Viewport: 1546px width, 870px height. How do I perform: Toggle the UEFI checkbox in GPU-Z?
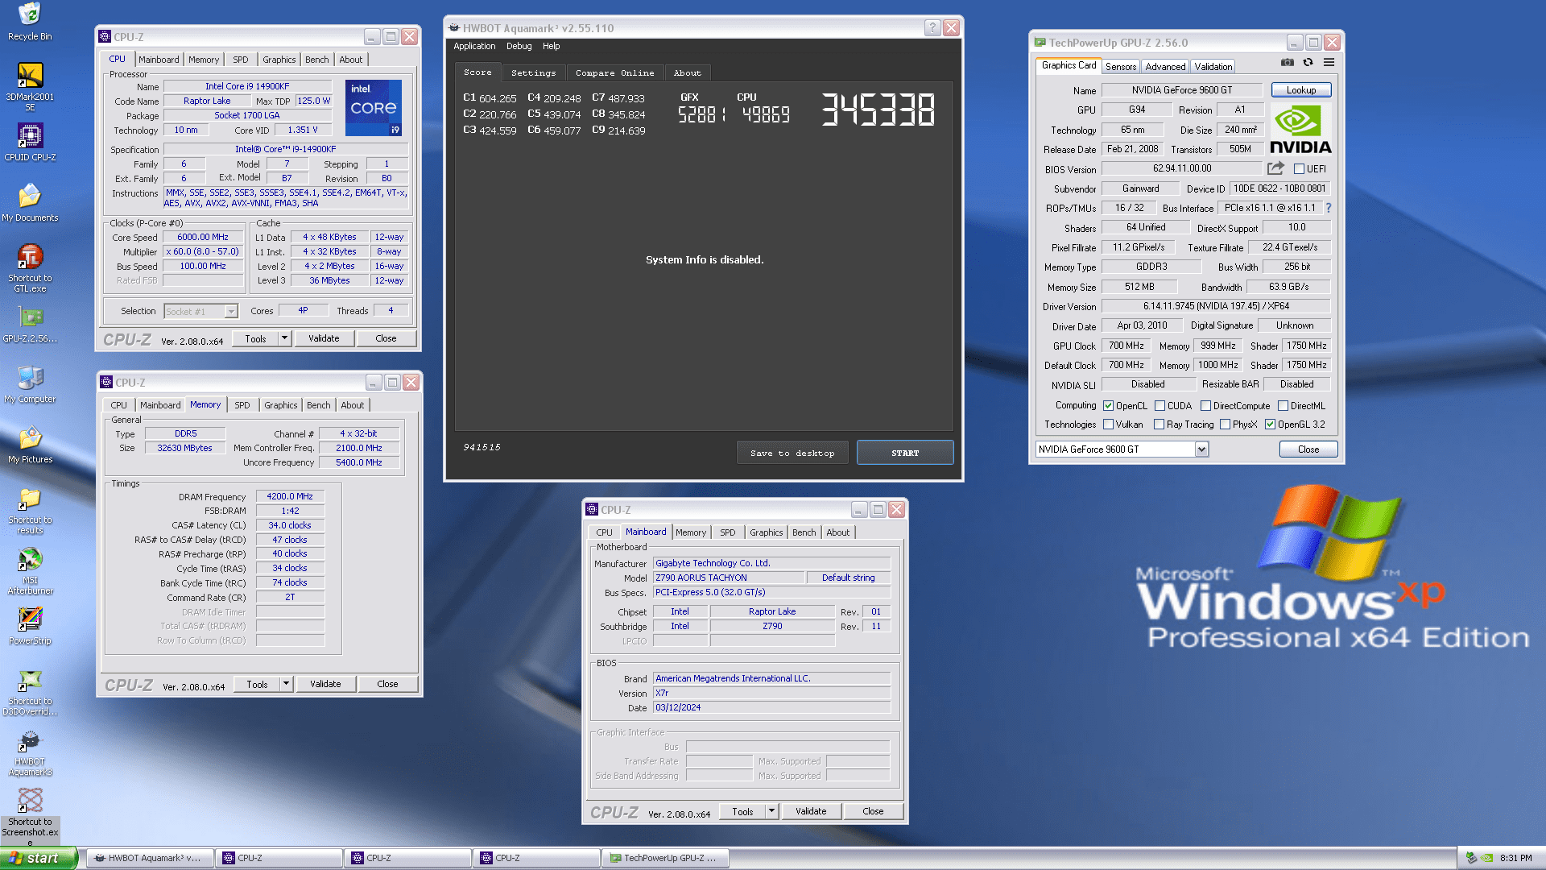tap(1299, 169)
